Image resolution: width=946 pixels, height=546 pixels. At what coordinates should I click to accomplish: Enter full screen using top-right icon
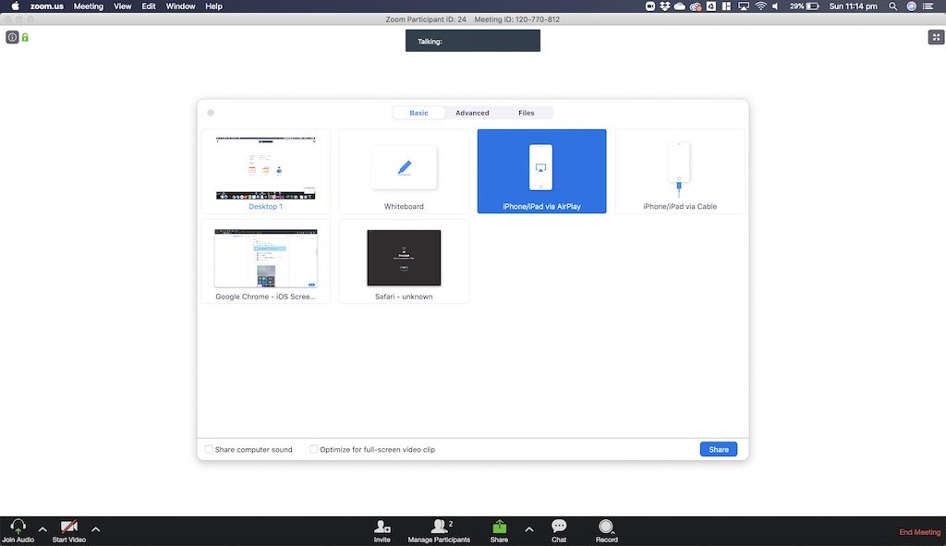(936, 37)
